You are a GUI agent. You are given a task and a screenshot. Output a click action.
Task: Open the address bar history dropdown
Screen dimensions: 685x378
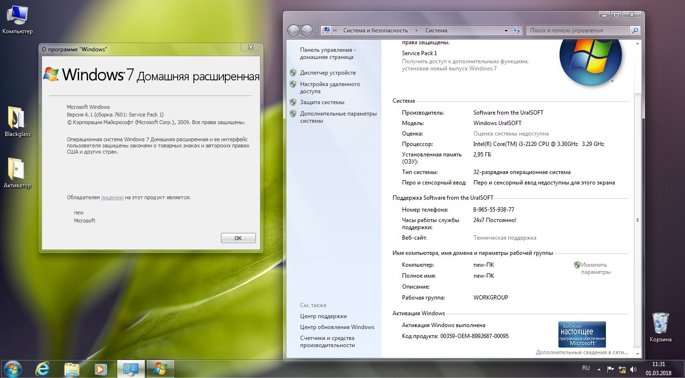[x=506, y=30]
